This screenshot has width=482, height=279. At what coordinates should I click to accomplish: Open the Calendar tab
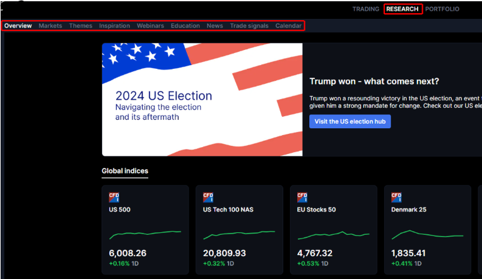(x=288, y=26)
